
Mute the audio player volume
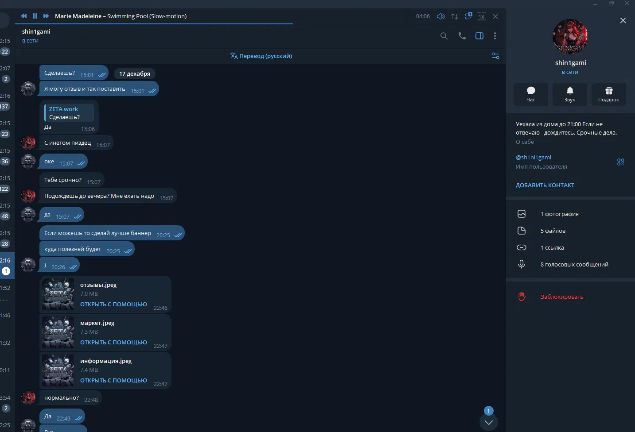point(440,16)
